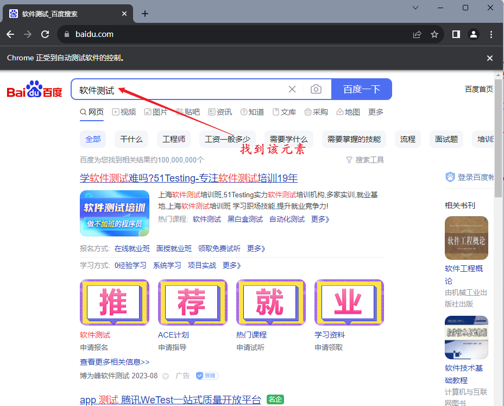Expand 更多 after 学习方式
Image resolution: width=504 pixels, height=406 pixels.
click(x=232, y=265)
